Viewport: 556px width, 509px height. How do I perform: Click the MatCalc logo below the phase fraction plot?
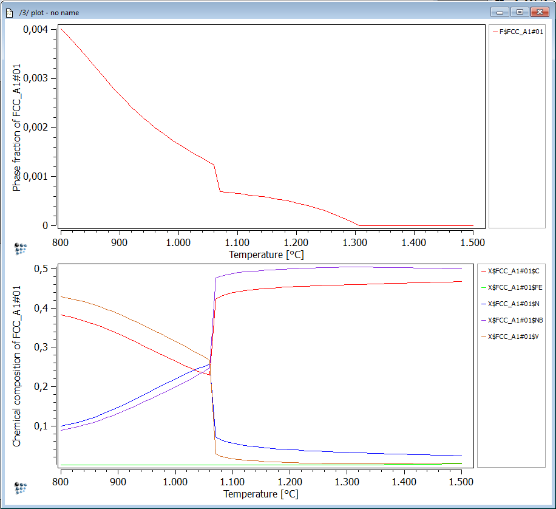21,248
